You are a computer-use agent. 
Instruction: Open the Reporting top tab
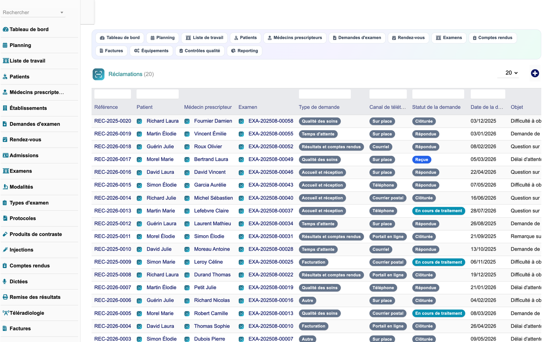[x=245, y=51]
